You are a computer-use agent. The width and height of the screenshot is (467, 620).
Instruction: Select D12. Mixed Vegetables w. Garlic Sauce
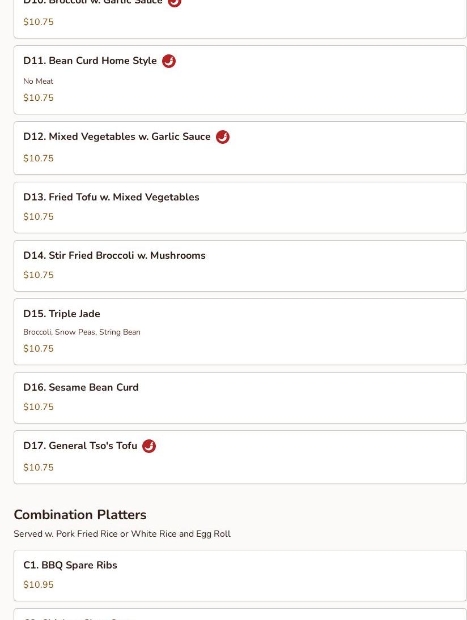[x=117, y=137]
